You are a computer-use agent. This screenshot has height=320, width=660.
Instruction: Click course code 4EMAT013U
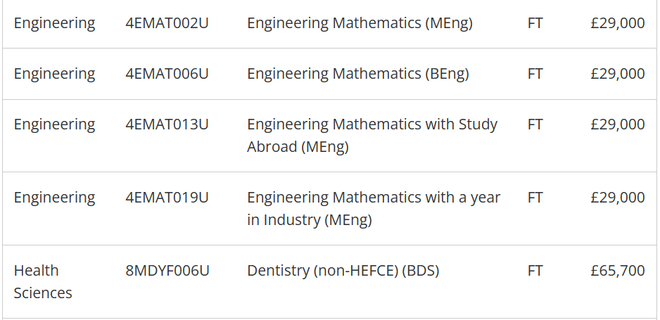167,124
